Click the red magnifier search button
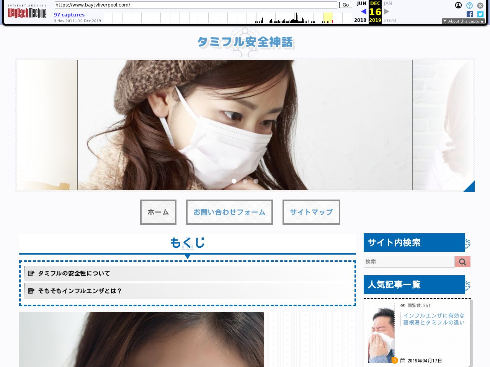This screenshot has width=490, height=367. [462, 262]
